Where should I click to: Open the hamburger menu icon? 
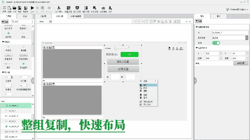click(x=4, y=8)
